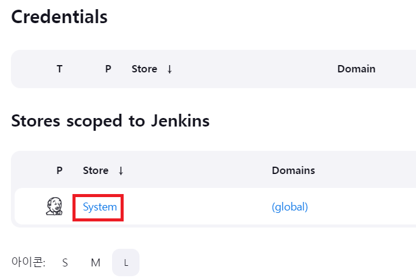Sort Stores table by Domains column
Image resolution: width=416 pixels, height=278 pixels.
pyautogui.click(x=294, y=170)
